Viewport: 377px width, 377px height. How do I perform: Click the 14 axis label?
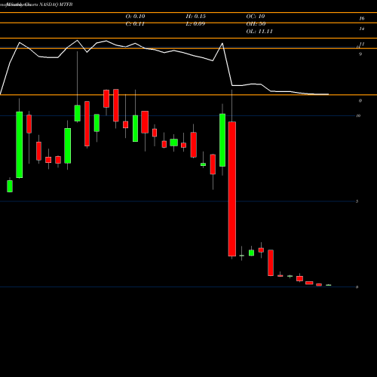[x=362, y=29]
